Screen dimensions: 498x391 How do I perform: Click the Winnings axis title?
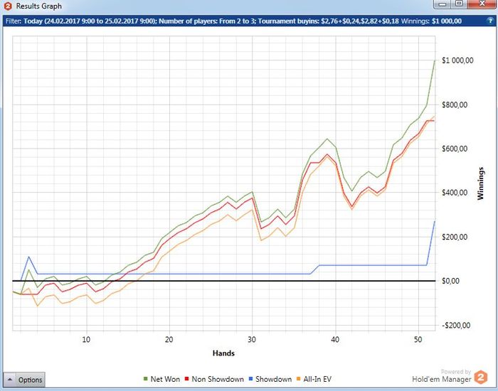click(480, 183)
